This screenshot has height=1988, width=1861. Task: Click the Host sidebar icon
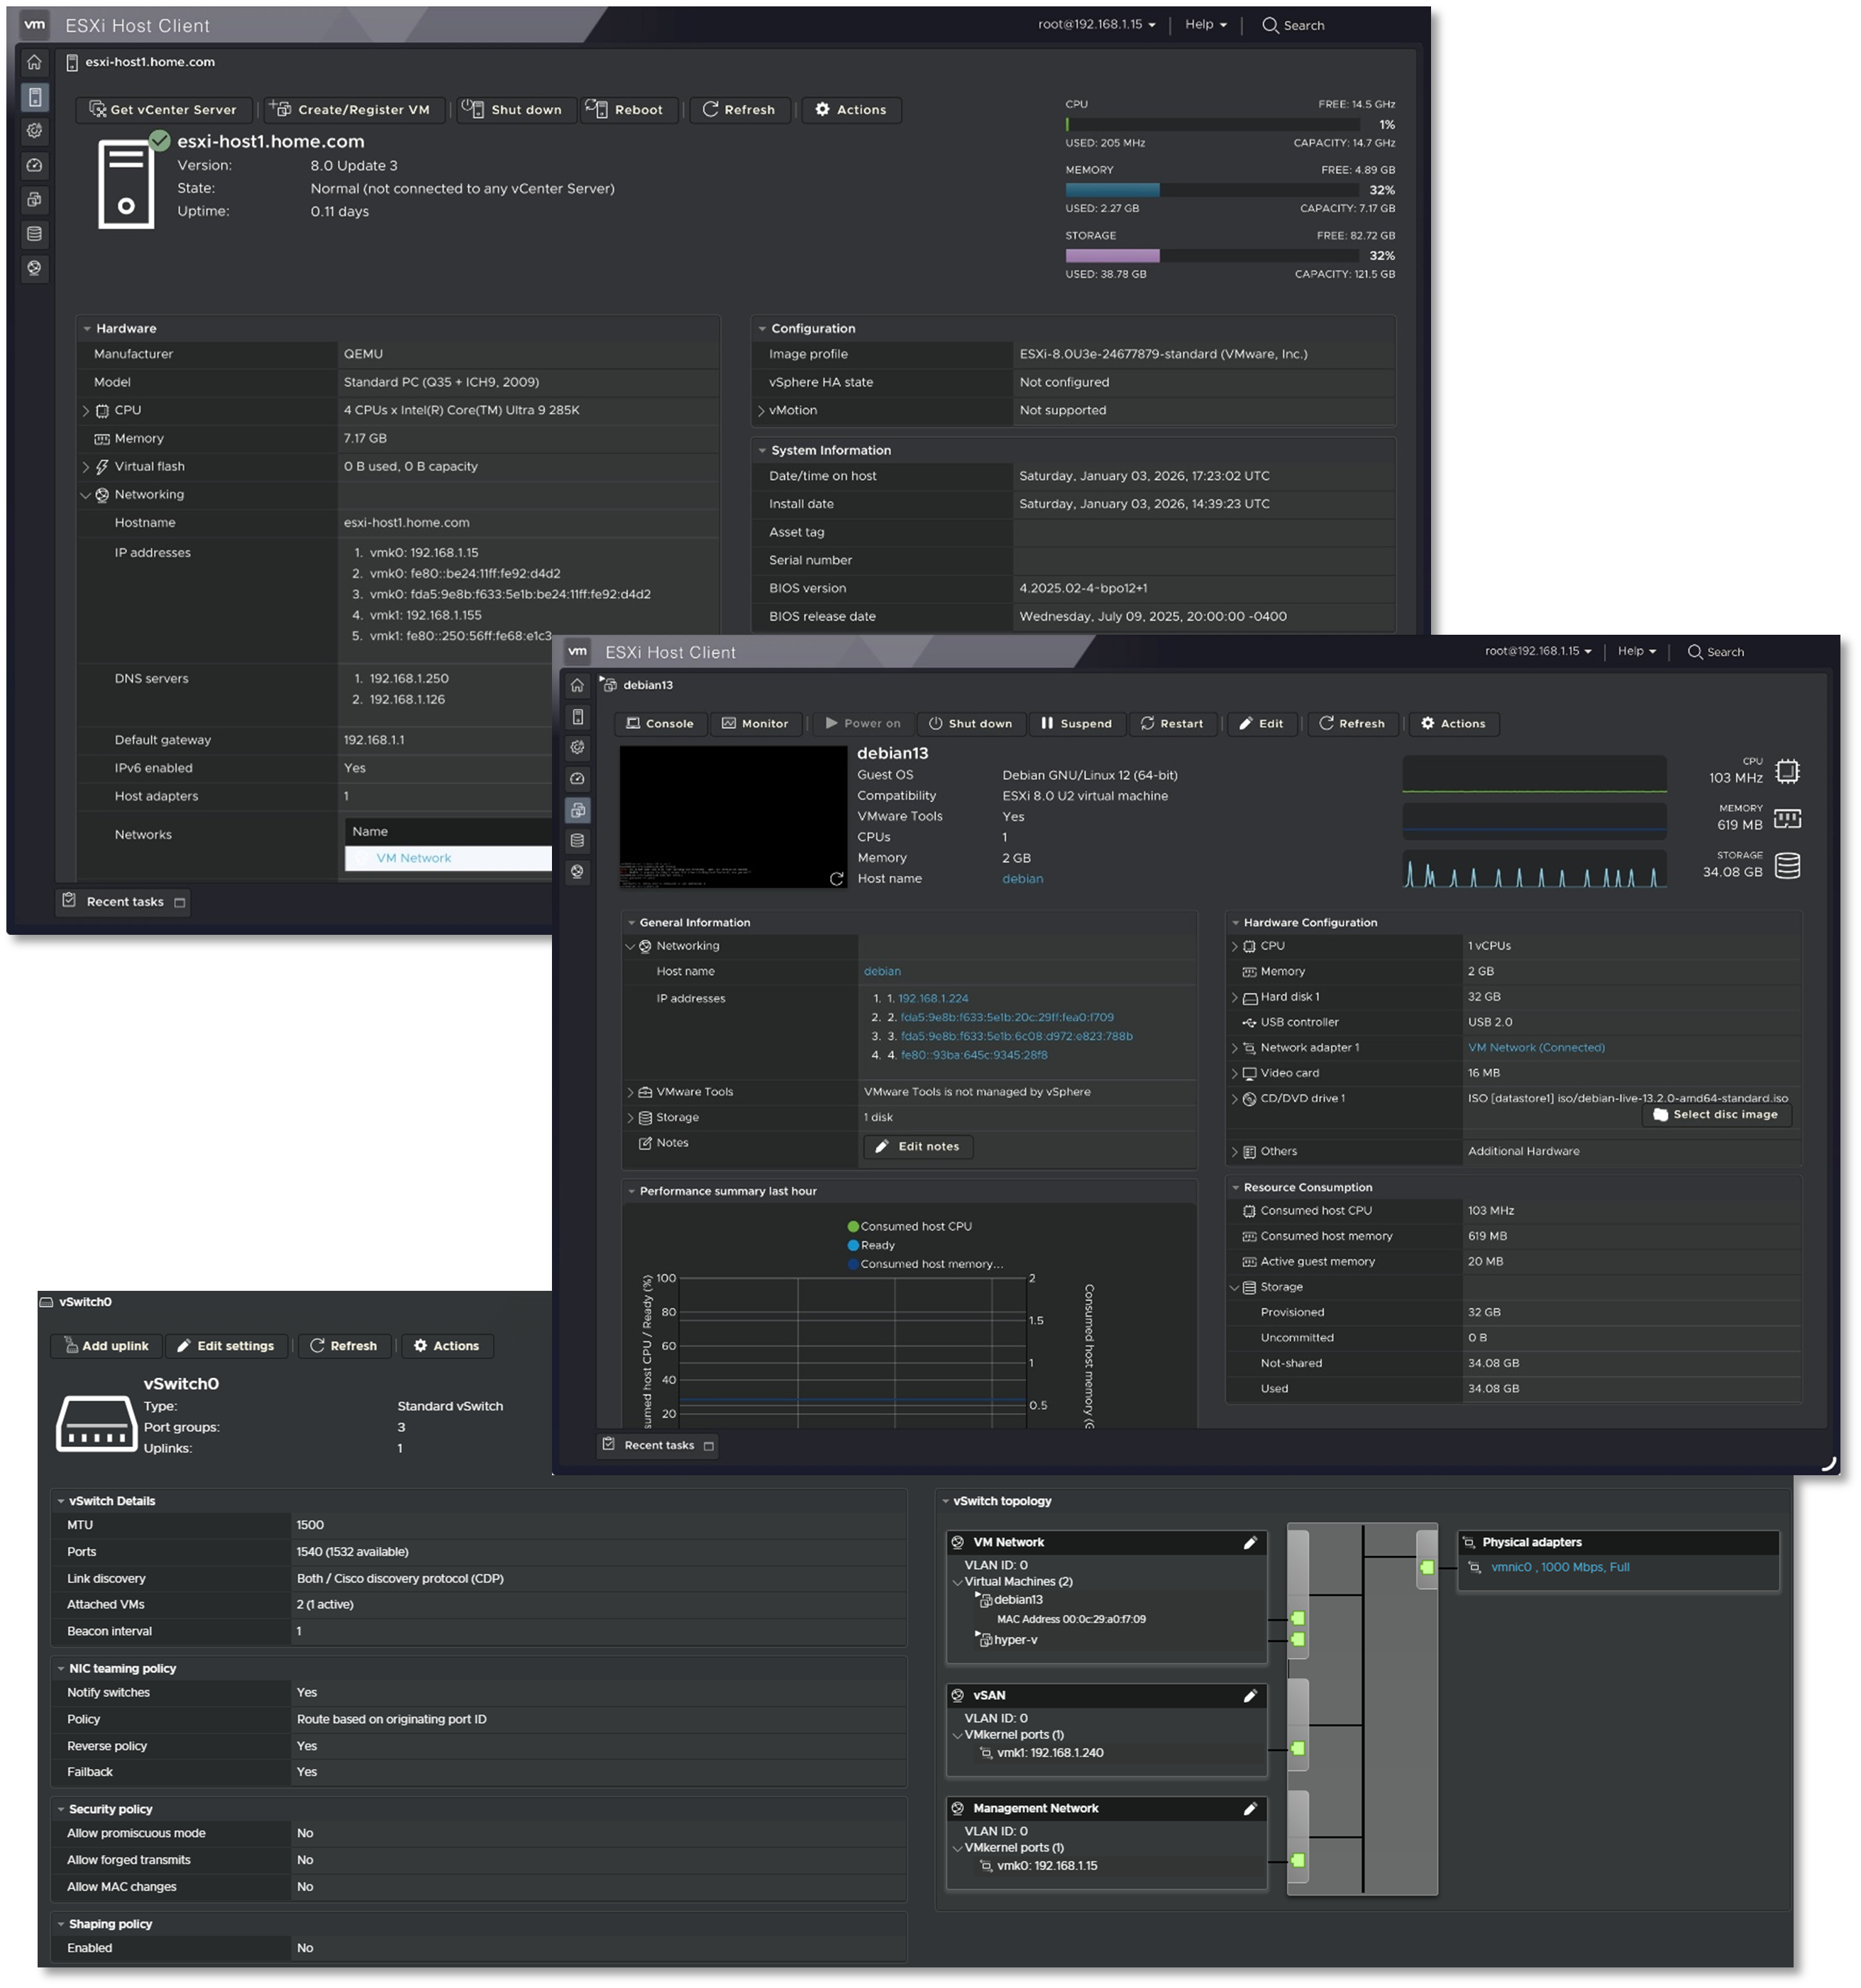35,97
